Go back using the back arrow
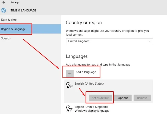The width and height of the screenshot is (167, 114). click(x=4, y=2)
